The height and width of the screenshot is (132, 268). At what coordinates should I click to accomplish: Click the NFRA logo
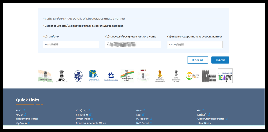(143, 76)
